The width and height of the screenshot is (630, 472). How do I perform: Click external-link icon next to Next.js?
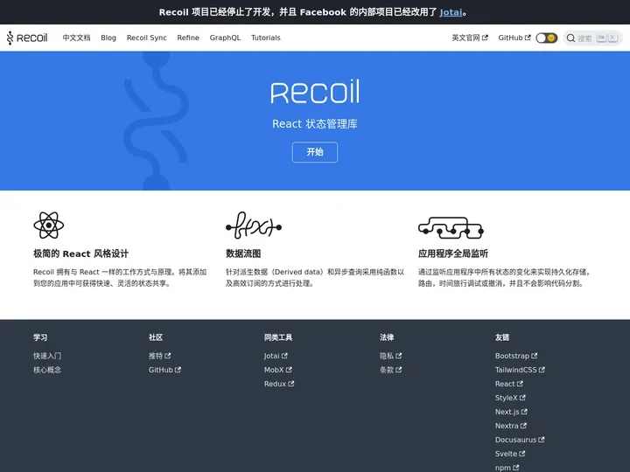click(524, 412)
